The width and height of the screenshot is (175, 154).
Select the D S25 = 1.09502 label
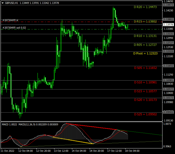[145, 115]
